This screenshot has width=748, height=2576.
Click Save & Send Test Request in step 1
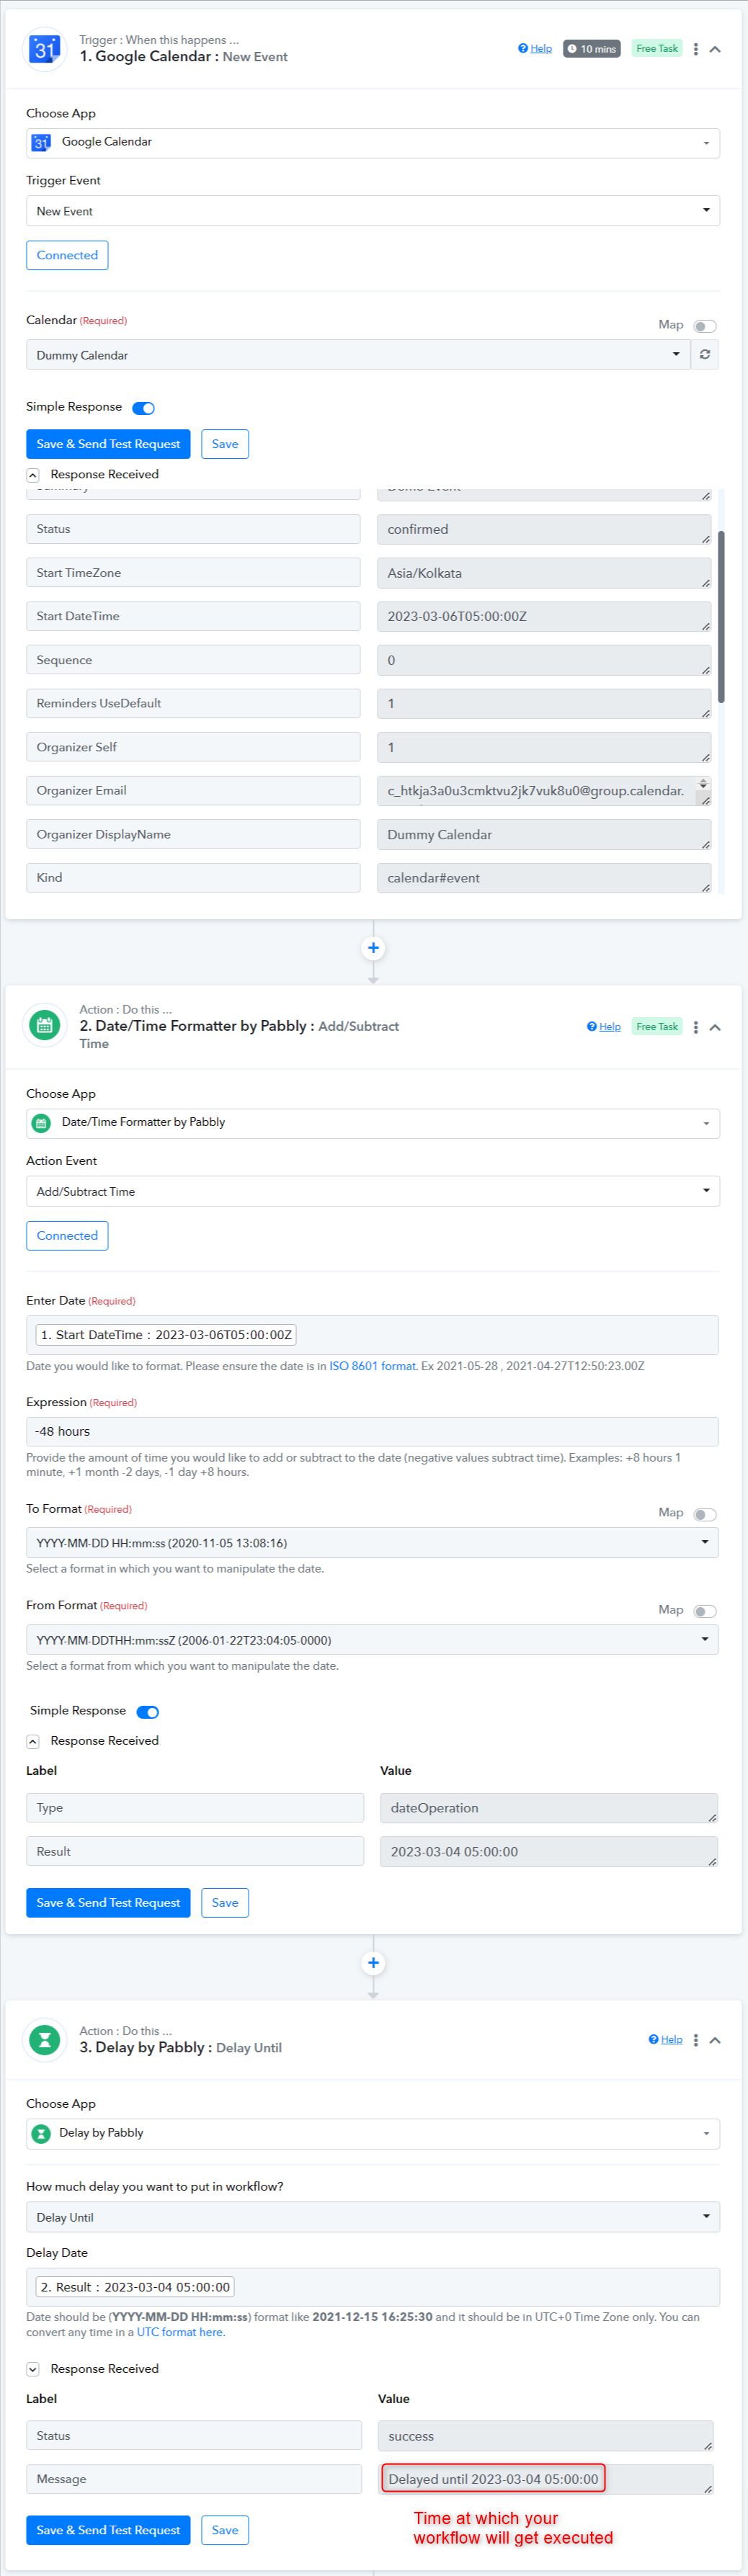[108, 444]
